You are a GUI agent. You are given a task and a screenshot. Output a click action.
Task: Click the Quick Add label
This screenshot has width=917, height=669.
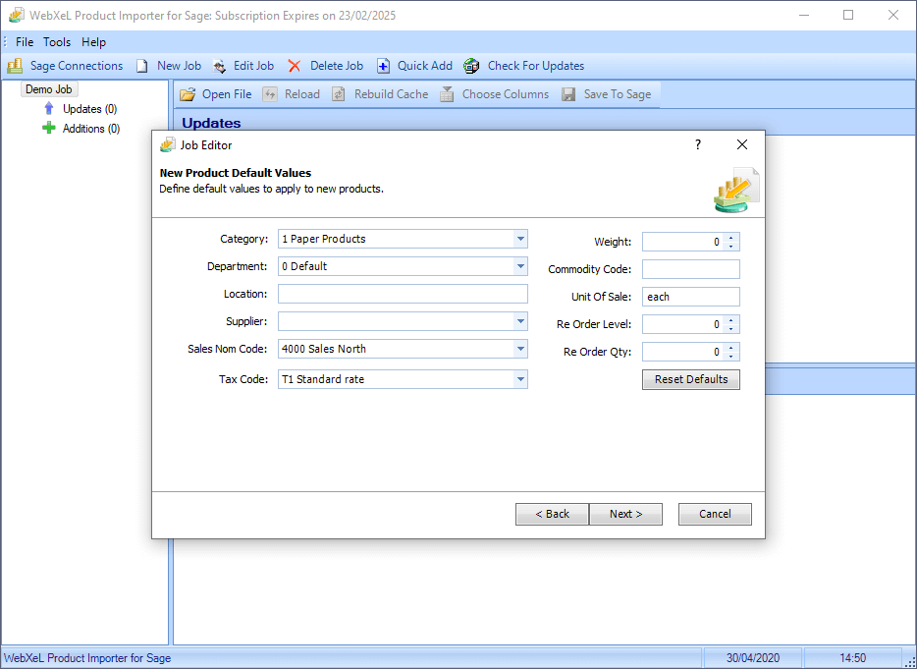click(x=425, y=66)
